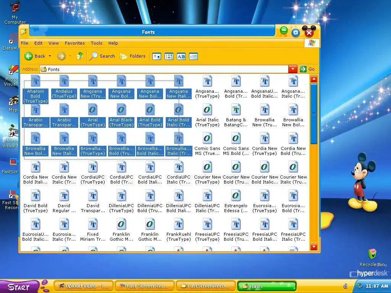Select the Arial Italic font icon
Image resolution: width=391 pixels, height=293 pixels.
[207, 115]
